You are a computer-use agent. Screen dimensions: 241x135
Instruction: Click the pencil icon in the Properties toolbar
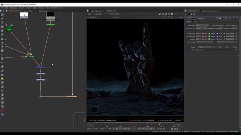pos(194,14)
